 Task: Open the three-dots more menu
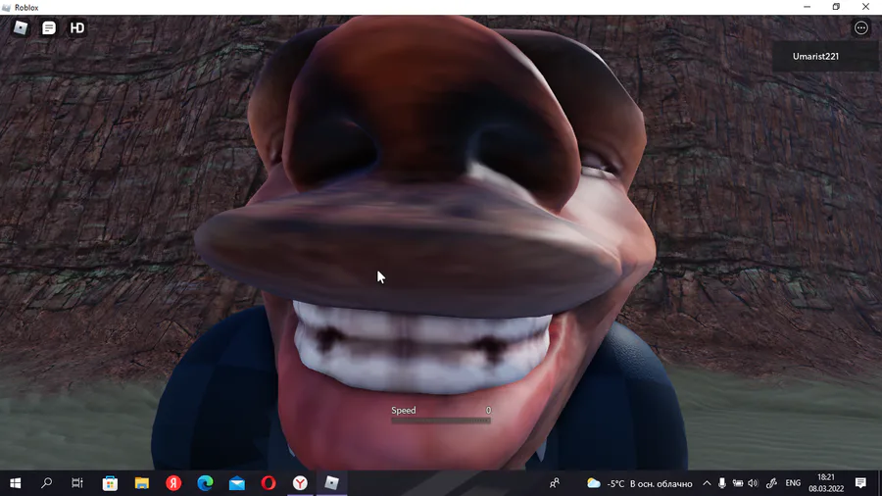pos(860,27)
